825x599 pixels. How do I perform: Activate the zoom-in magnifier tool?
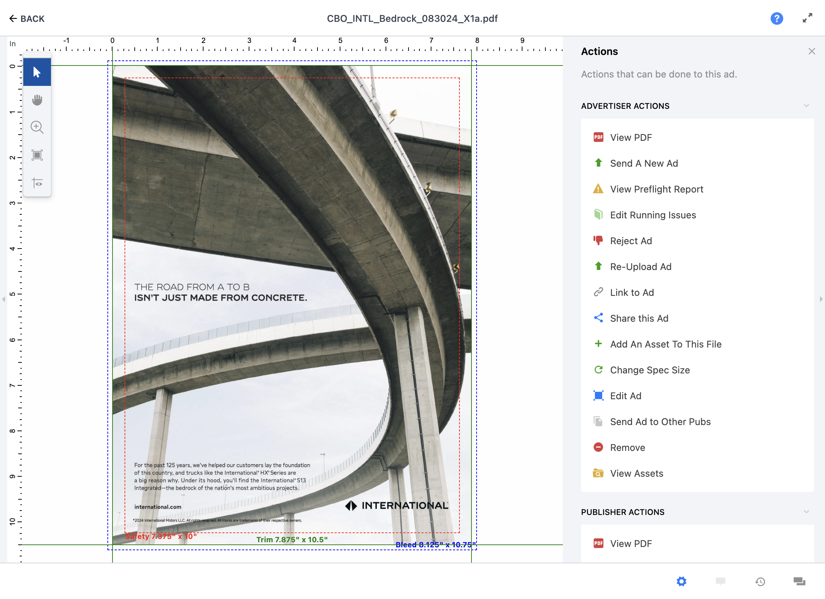click(x=37, y=127)
